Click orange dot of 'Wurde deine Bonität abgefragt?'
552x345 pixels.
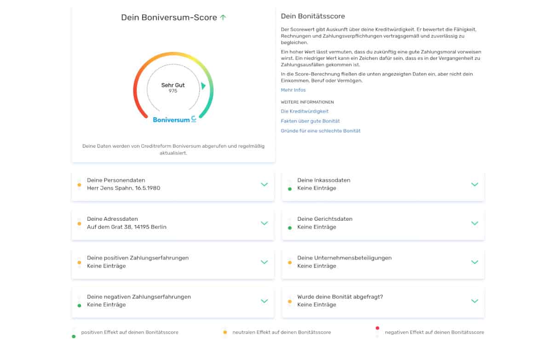click(x=289, y=301)
